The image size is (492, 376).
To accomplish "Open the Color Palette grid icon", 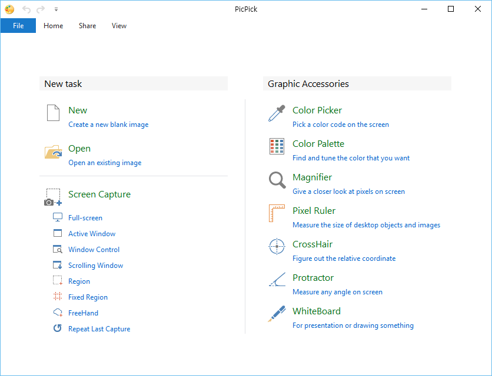I will tap(277, 147).
